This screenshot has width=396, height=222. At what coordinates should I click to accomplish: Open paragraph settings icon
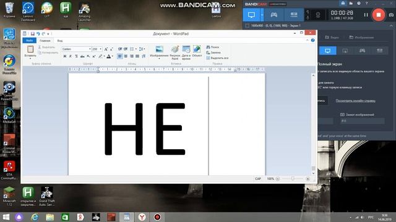point(144,56)
